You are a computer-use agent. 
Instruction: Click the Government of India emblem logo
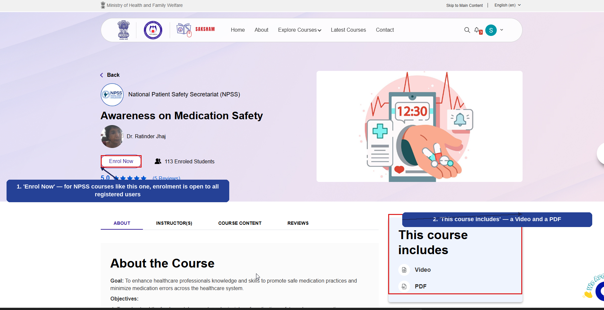(x=124, y=30)
